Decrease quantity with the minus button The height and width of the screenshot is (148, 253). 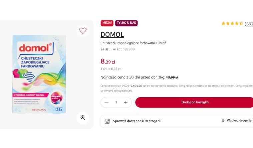click(106, 102)
